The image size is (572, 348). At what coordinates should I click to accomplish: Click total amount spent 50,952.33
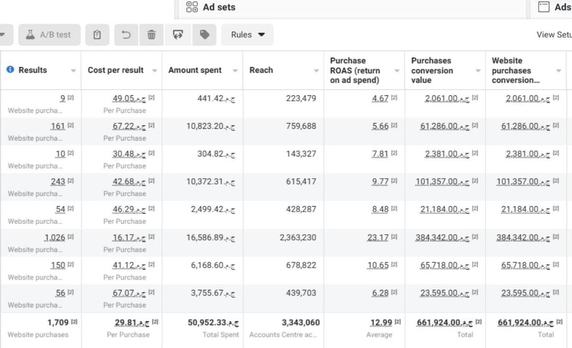click(213, 322)
